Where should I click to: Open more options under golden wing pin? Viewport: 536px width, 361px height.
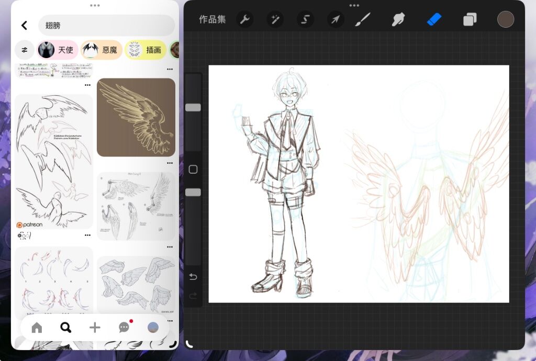pyautogui.click(x=170, y=163)
